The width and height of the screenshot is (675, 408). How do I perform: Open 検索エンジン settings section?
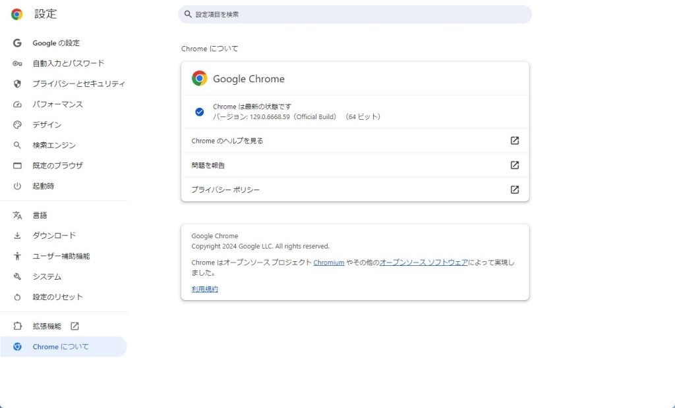click(x=54, y=145)
